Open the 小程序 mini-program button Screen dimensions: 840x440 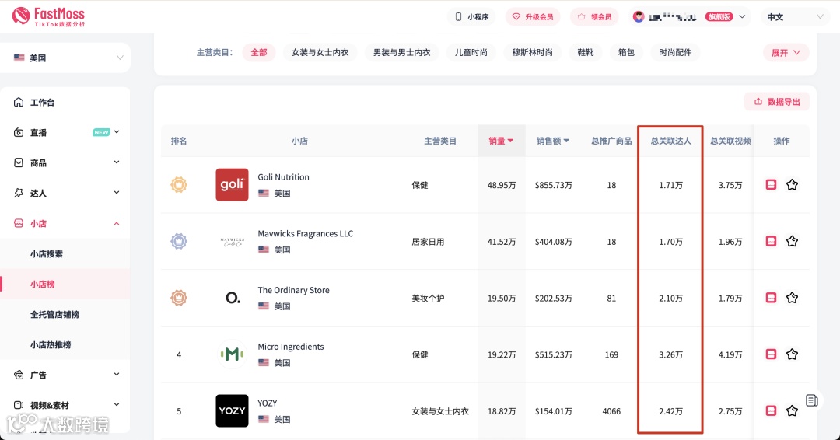coord(471,16)
